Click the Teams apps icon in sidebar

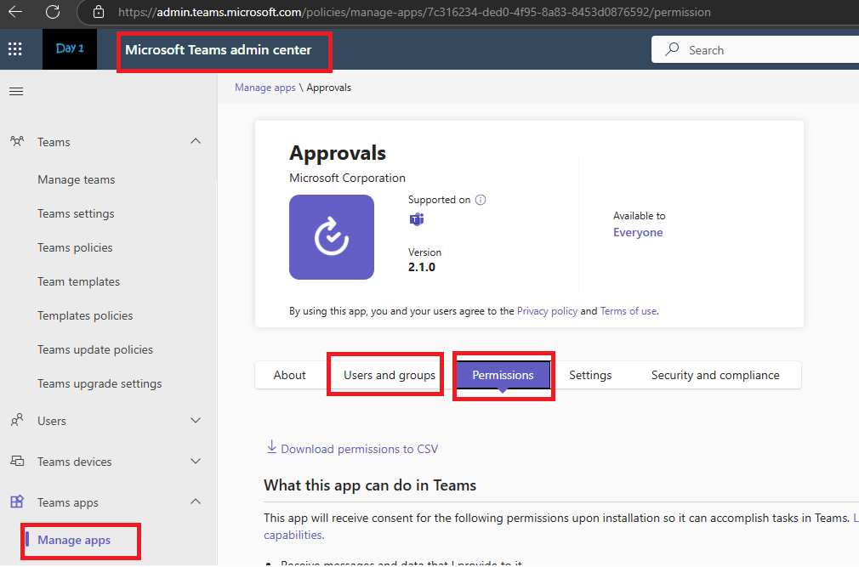click(x=17, y=502)
